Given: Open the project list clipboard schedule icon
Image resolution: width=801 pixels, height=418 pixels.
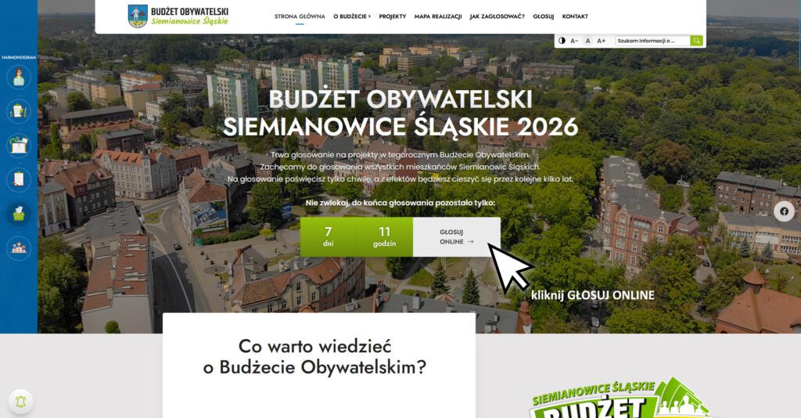Looking at the screenshot, I should pyautogui.click(x=19, y=180).
